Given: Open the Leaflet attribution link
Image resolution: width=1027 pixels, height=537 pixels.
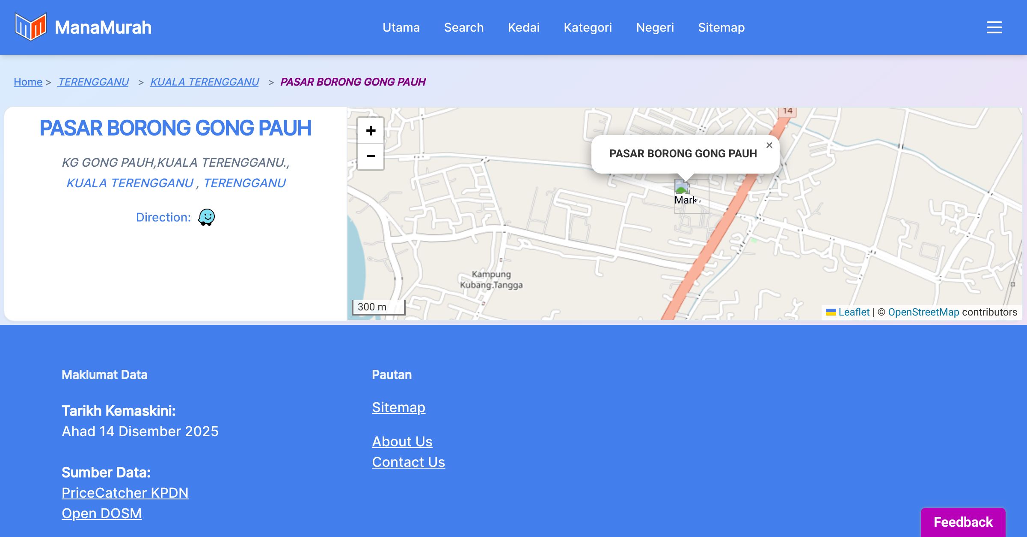Looking at the screenshot, I should pos(854,312).
